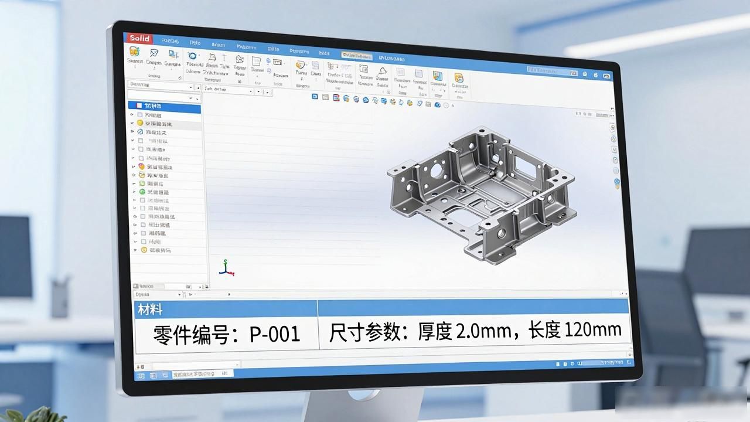Click the yellow document icon at ribbon's right end
Image resolution: width=750 pixels, height=422 pixels.
[x=459, y=77]
